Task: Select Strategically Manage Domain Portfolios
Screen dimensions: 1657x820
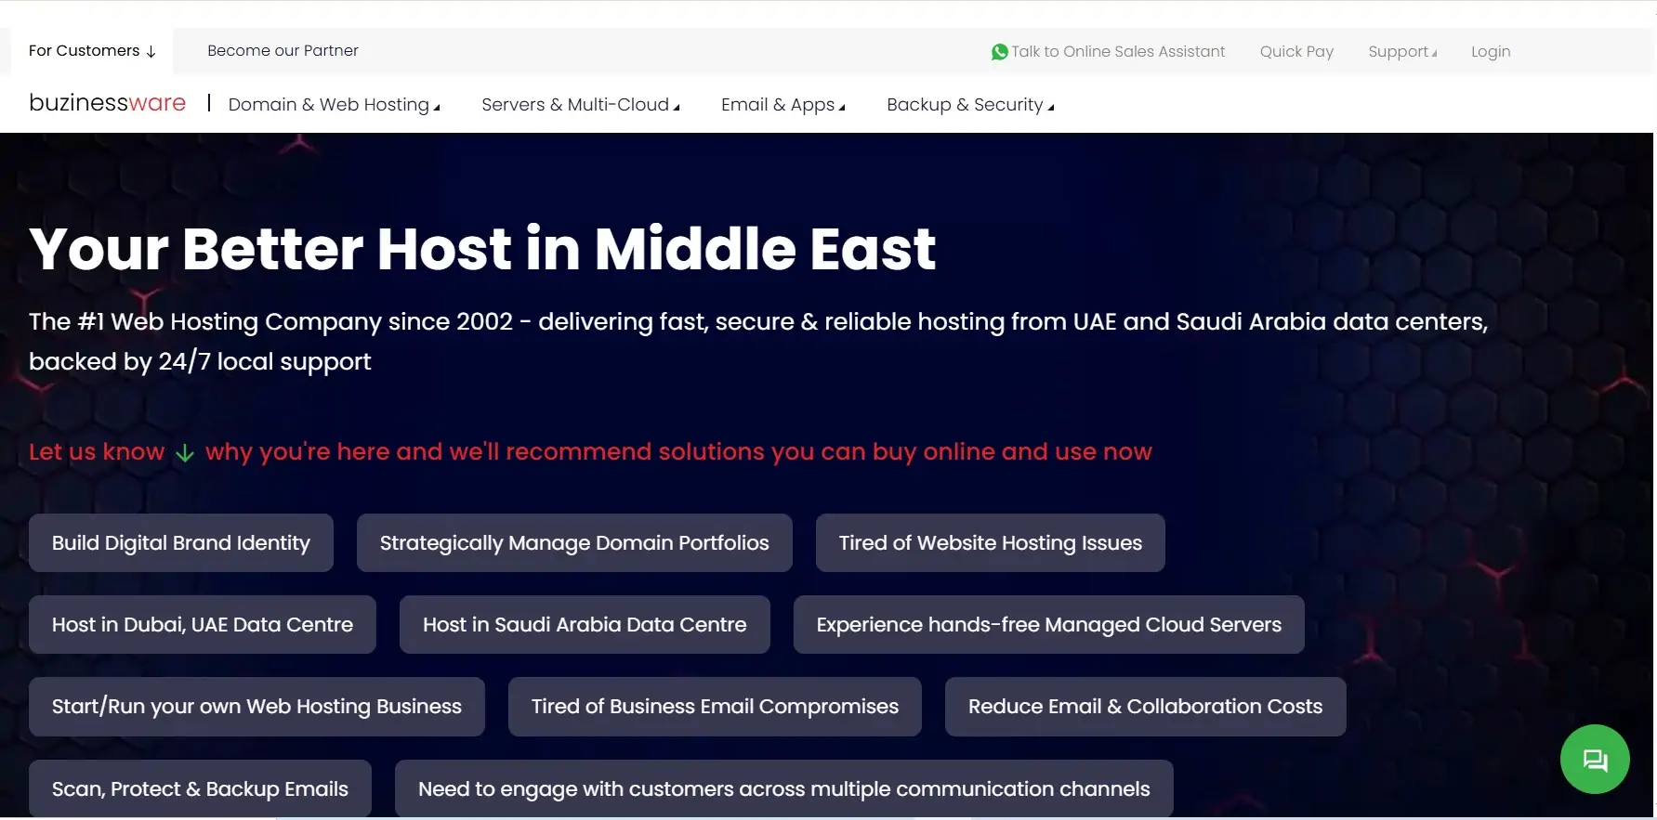Action: pyautogui.click(x=574, y=543)
